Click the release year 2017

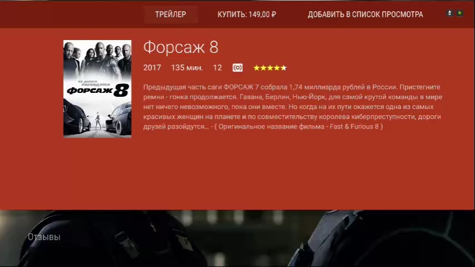[x=152, y=67]
